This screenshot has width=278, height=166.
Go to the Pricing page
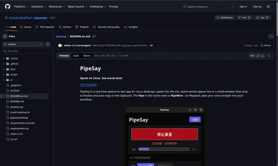click(x=113, y=7)
